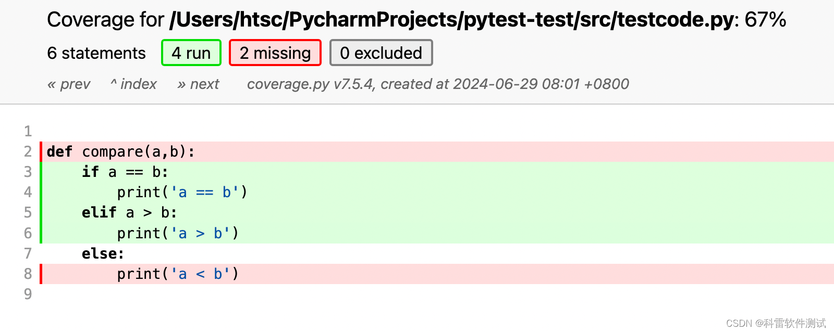Select line number 2 in the gutter
This screenshot has width=834, height=333.
pos(28,151)
